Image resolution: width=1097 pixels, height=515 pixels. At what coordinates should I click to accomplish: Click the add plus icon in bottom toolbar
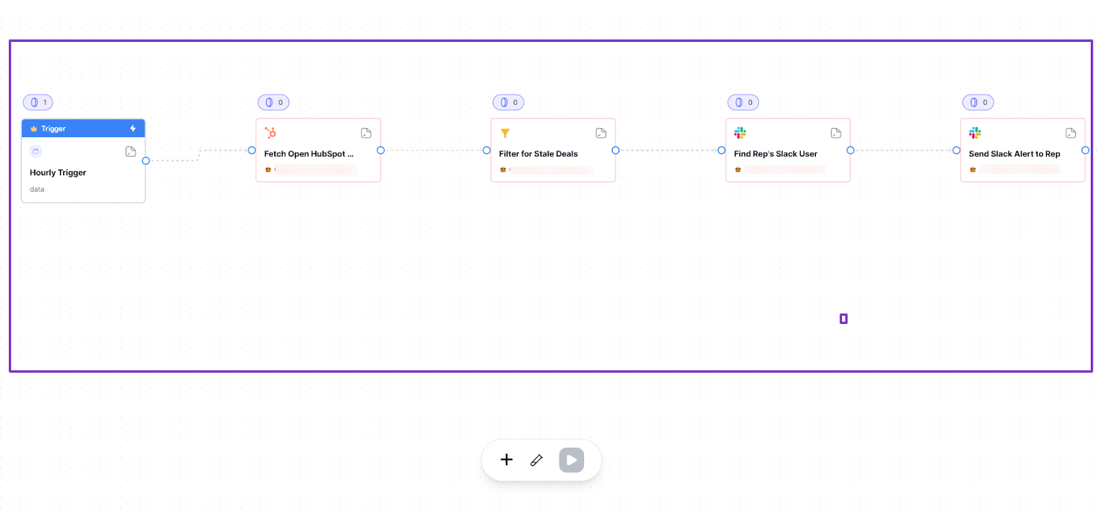click(x=507, y=460)
